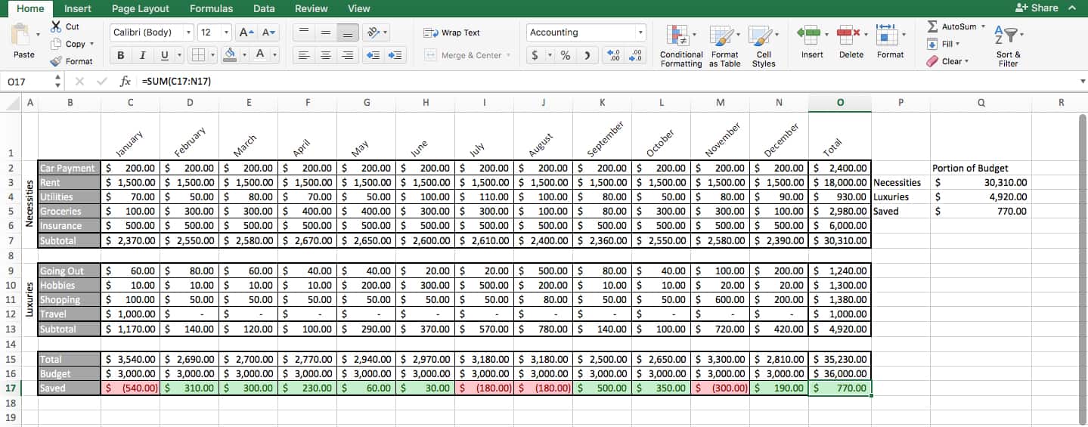Image resolution: width=1088 pixels, height=427 pixels.
Task: Apply the fill color paint bucket
Action: tap(230, 55)
